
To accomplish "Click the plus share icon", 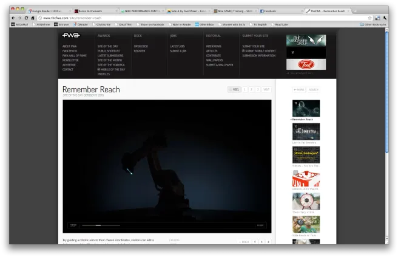I will 268,242.
